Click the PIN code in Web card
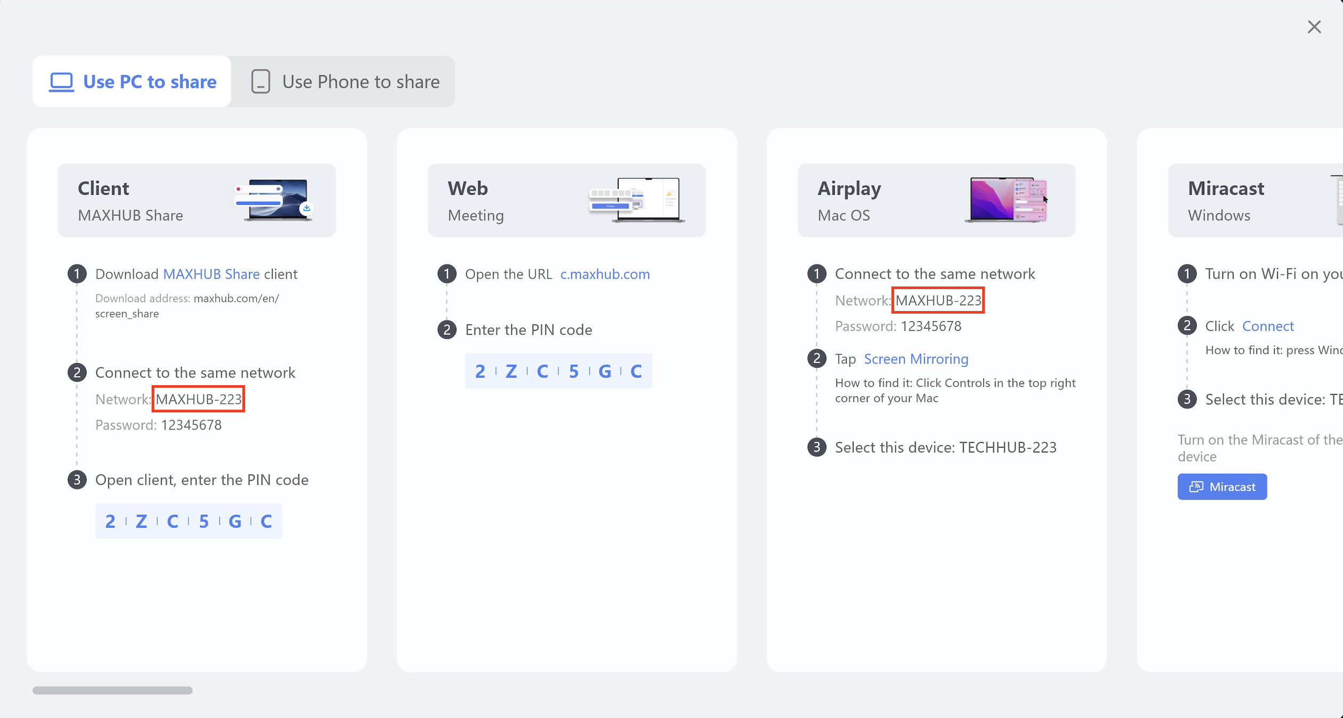1343x718 pixels. pyautogui.click(x=558, y=371)
